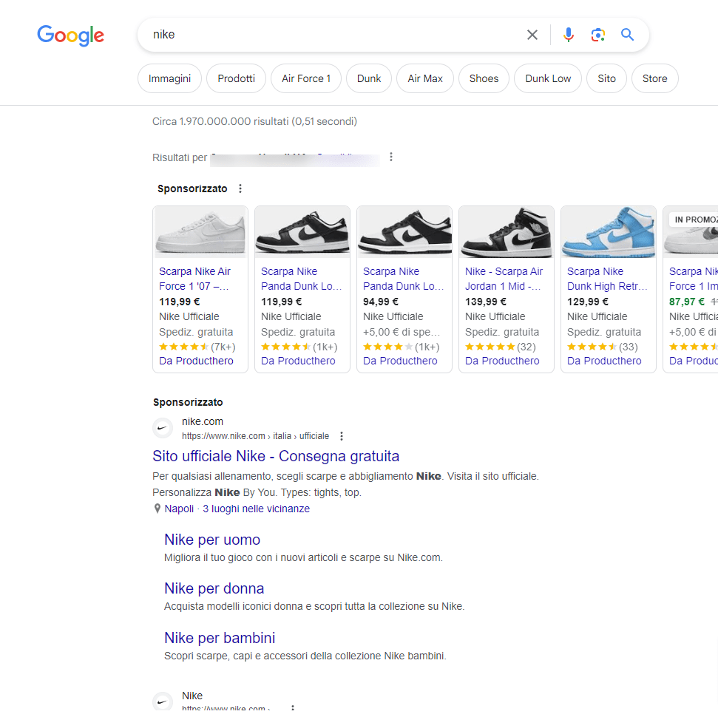
Task: Click '3 luoghi nelle vicinanze' link
Action: pyautogui.click(x=256, y=509)
